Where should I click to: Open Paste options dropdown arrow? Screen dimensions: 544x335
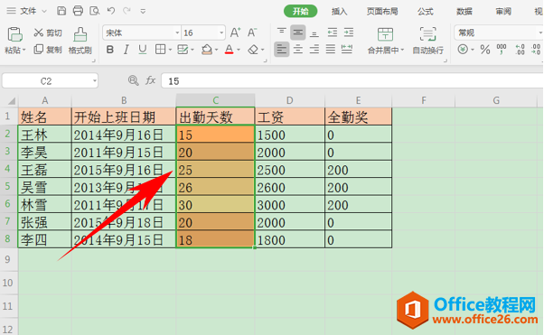click(23, 50)
